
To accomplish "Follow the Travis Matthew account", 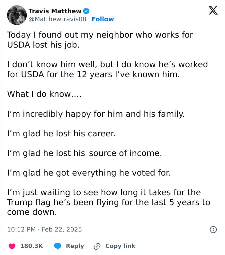I will click(x=103, y=19).
